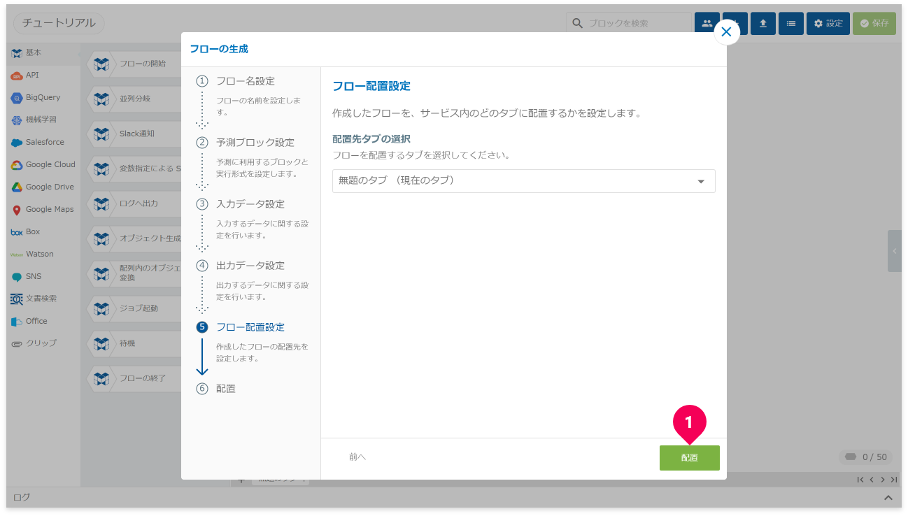Screen dimensions: 908x516
Task: Open the BigQuery block category
Action: click(43, 97)
